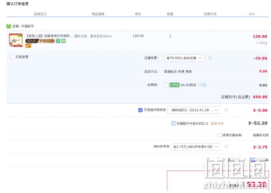Click the note icon beside 满88减5元 dropdown
The height and width of the screenshot is (193, 271).
coord(226,110)
